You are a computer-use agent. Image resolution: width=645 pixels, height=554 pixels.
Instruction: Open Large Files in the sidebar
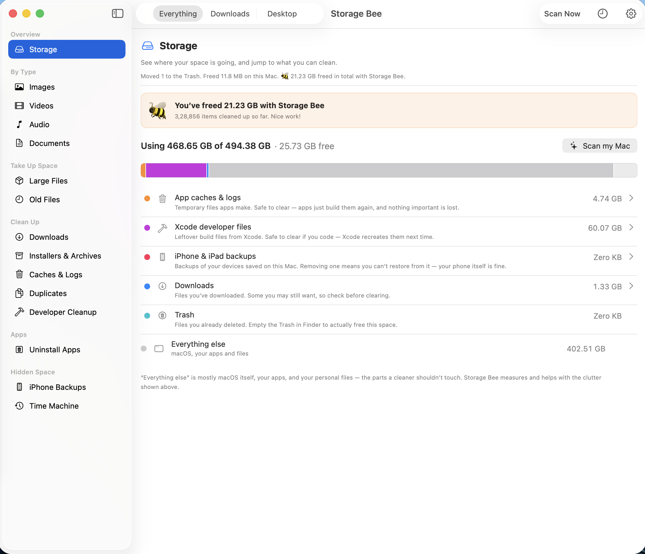coord(67,181)
